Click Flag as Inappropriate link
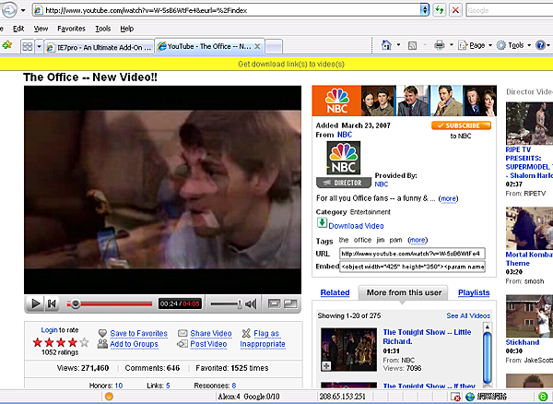This screenshot has height=404, width=553. click(263, 339)
